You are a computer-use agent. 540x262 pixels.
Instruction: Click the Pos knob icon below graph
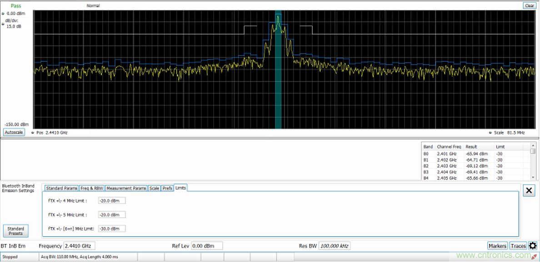pos(33,133)
